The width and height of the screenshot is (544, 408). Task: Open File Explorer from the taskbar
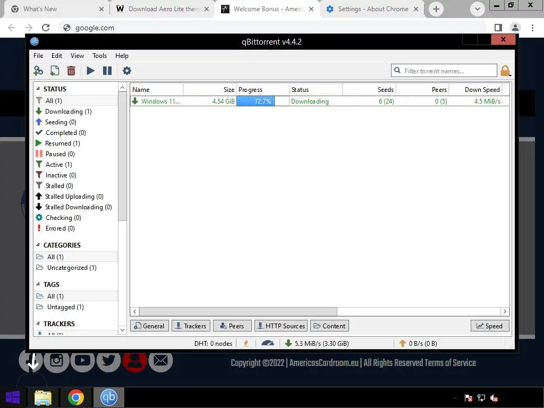click(43, 397)
